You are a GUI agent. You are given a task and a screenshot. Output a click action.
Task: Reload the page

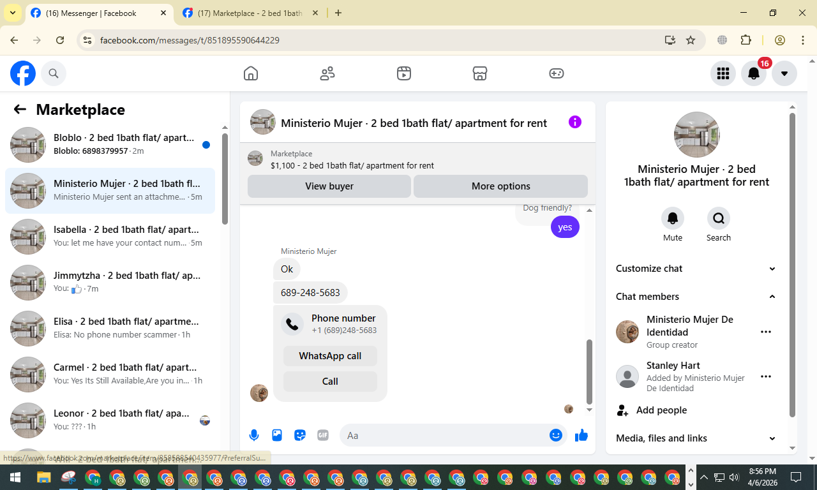click(x=60, y=40)
